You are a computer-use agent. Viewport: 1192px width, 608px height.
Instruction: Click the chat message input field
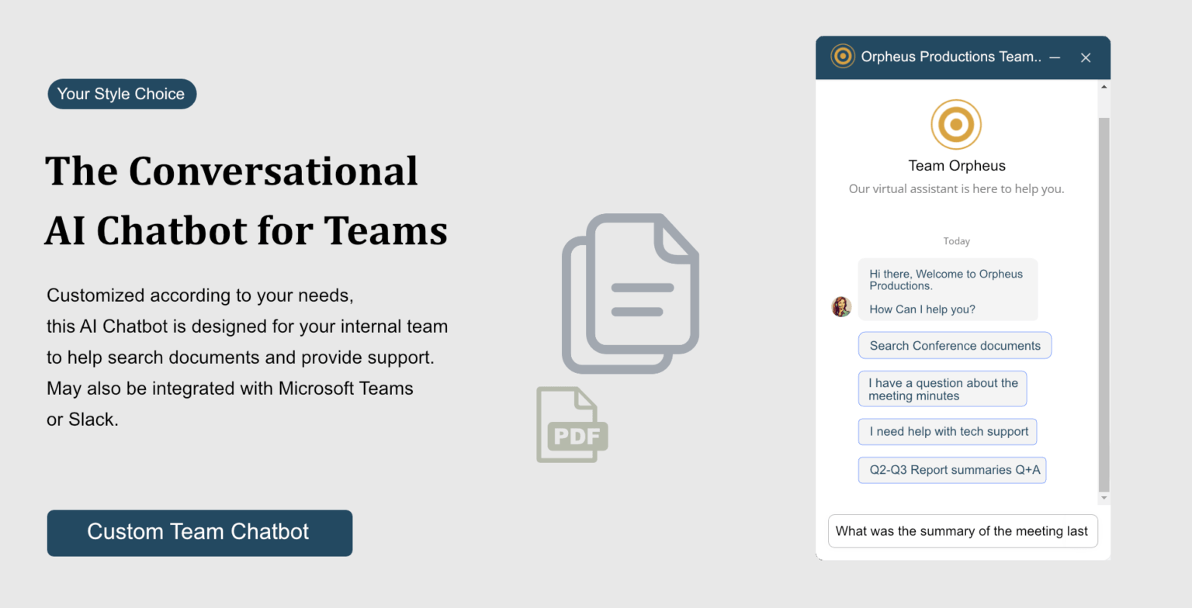tap(962, 531)
